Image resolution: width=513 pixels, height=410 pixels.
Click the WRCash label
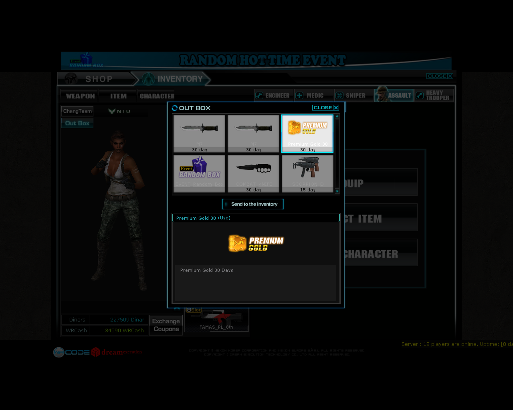(76, 331)
